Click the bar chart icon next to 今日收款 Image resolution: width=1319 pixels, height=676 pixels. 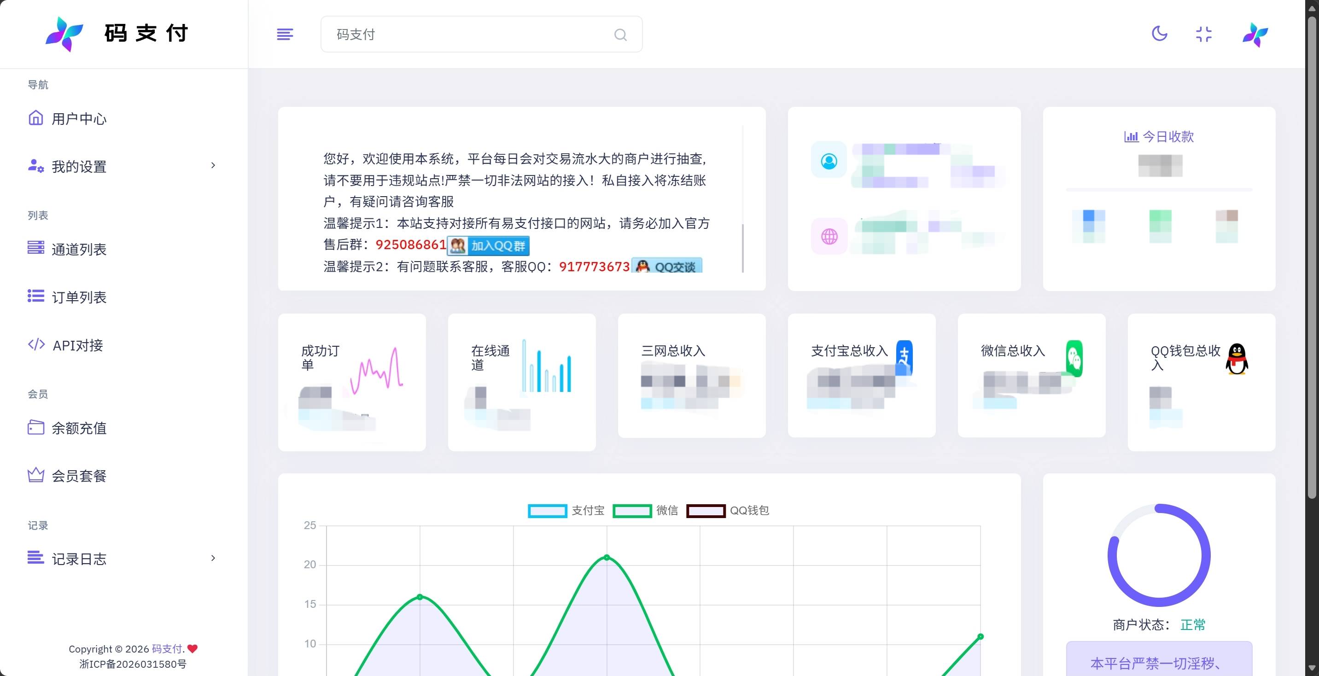1131,137
